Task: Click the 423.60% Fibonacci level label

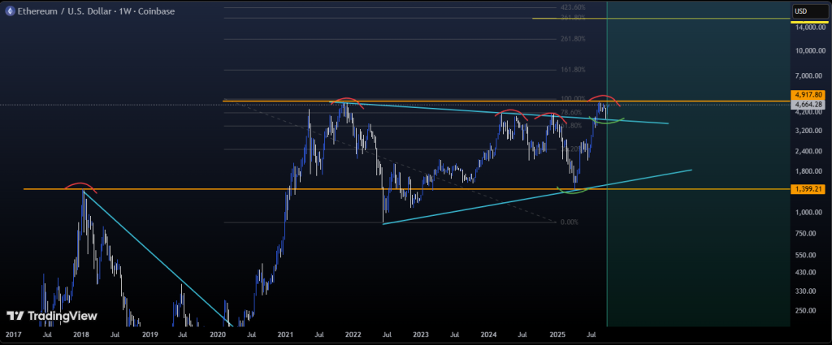Action: (x=573, y=7)
